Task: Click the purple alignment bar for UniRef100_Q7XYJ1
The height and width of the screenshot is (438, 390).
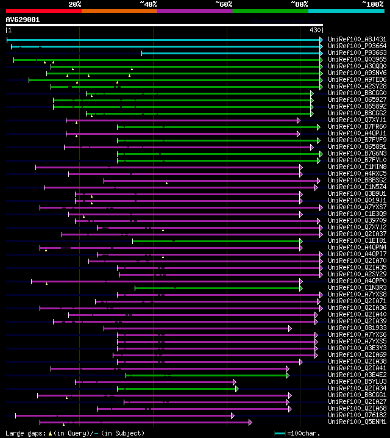Action: 182,120
